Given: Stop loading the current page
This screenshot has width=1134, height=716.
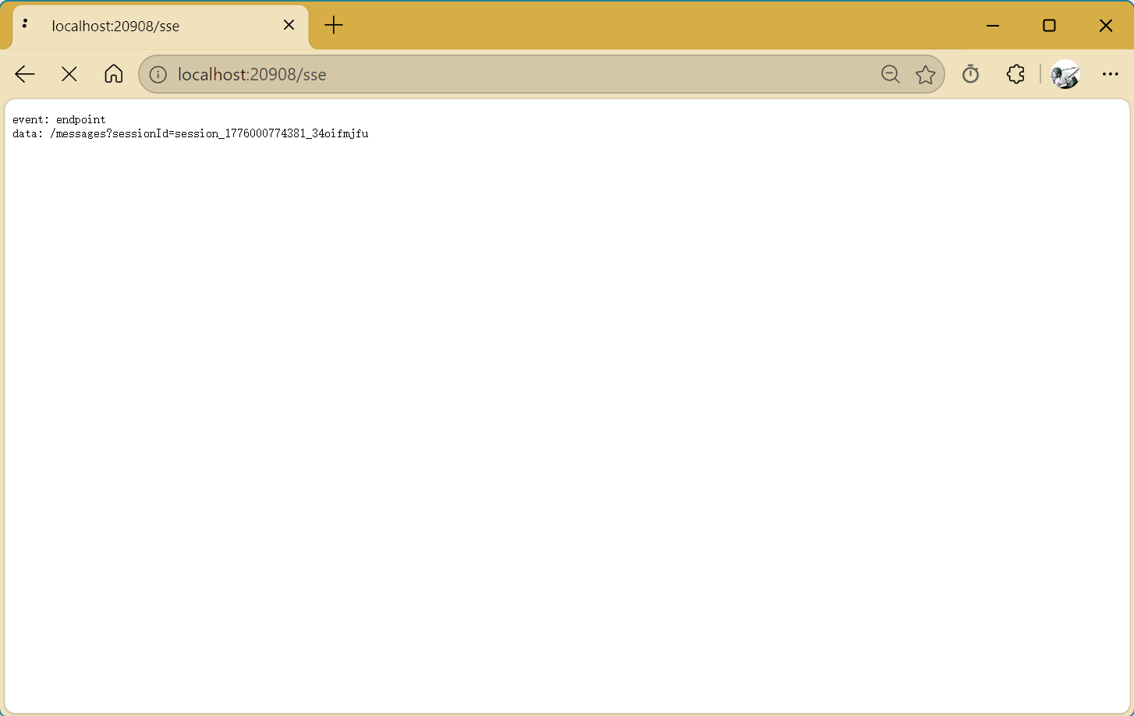Looking at the screenshot, I should [69, 74].
